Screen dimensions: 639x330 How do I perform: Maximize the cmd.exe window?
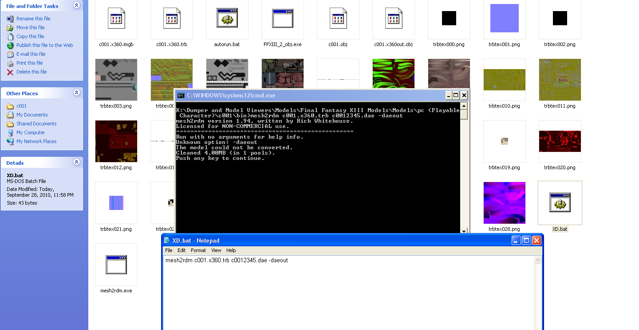[455, 95]
